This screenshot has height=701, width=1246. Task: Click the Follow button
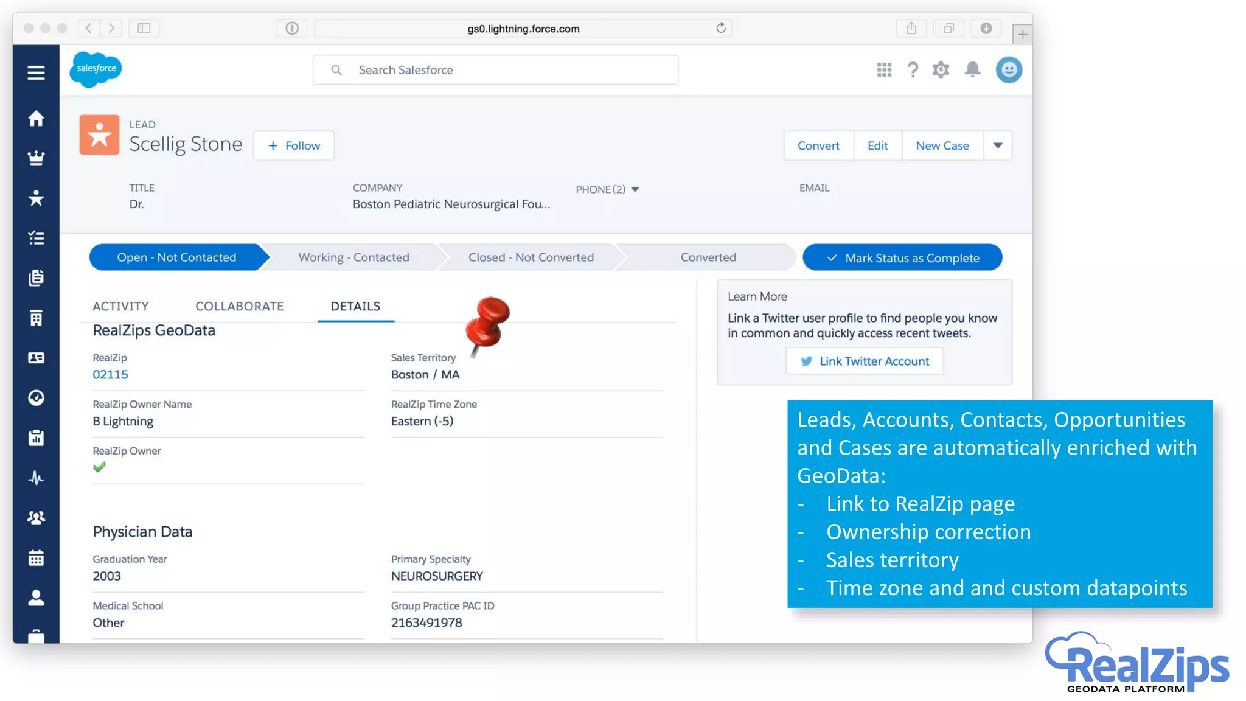pos(294,145)
